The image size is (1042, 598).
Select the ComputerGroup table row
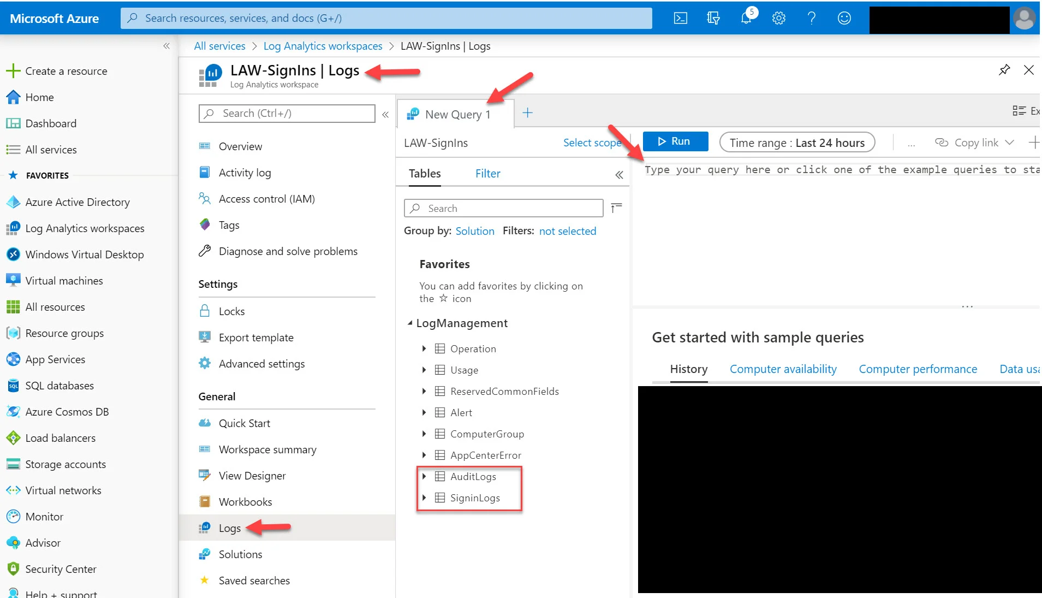[487, 434]
